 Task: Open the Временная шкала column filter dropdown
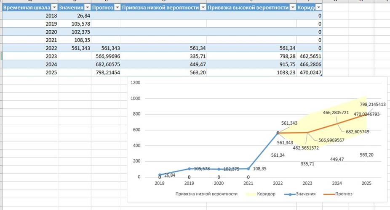tap(54, 8)
